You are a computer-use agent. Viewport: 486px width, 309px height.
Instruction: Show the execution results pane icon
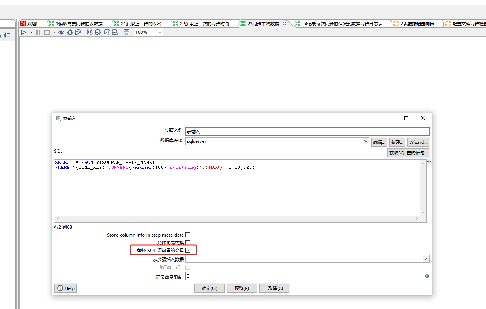pos(126,32)
